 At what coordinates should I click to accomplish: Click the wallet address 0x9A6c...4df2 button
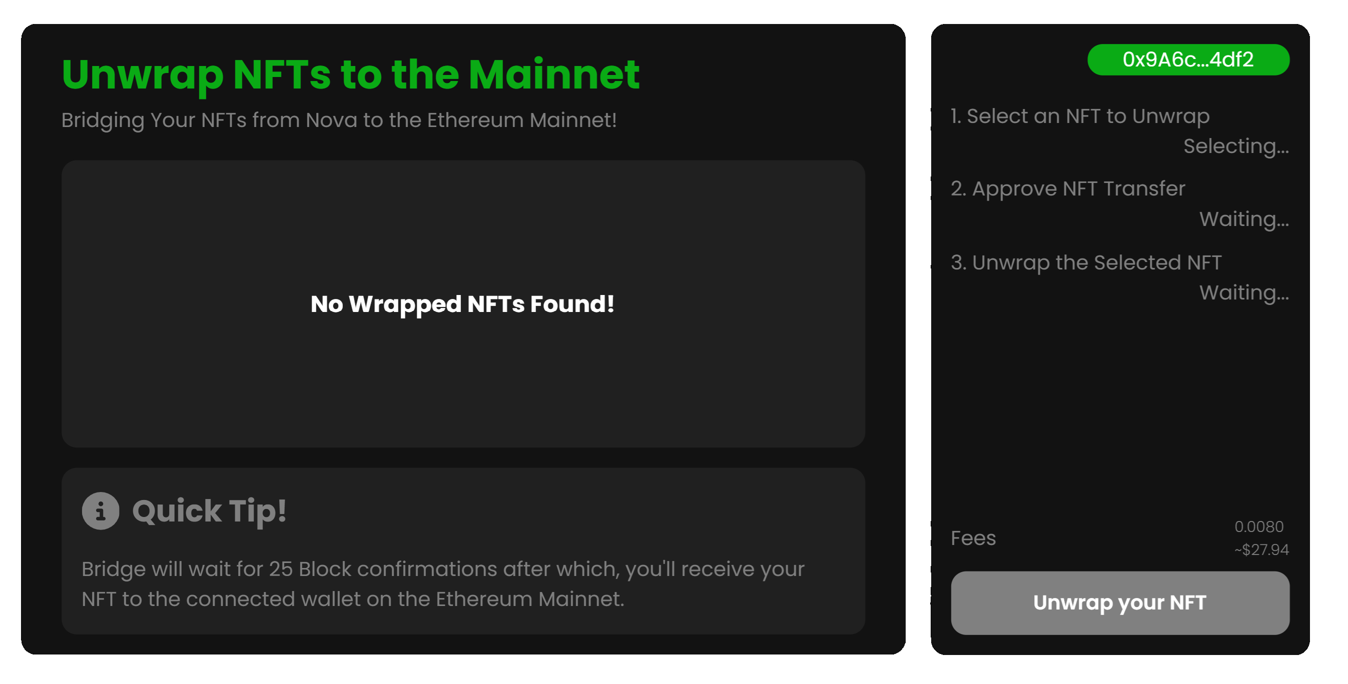[1188, 59]
